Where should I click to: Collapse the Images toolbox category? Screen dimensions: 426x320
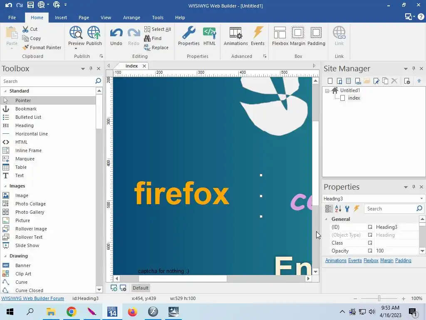(5, 186)
